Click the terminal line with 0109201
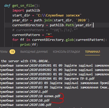 [55, 66]
